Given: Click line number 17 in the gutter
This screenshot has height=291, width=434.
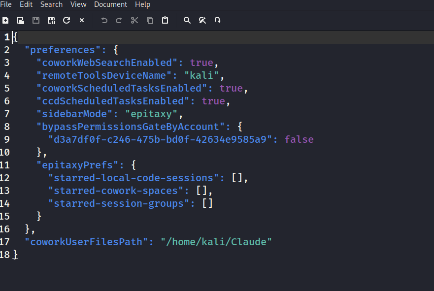Looking at the screenshot, I should point(5,242).
